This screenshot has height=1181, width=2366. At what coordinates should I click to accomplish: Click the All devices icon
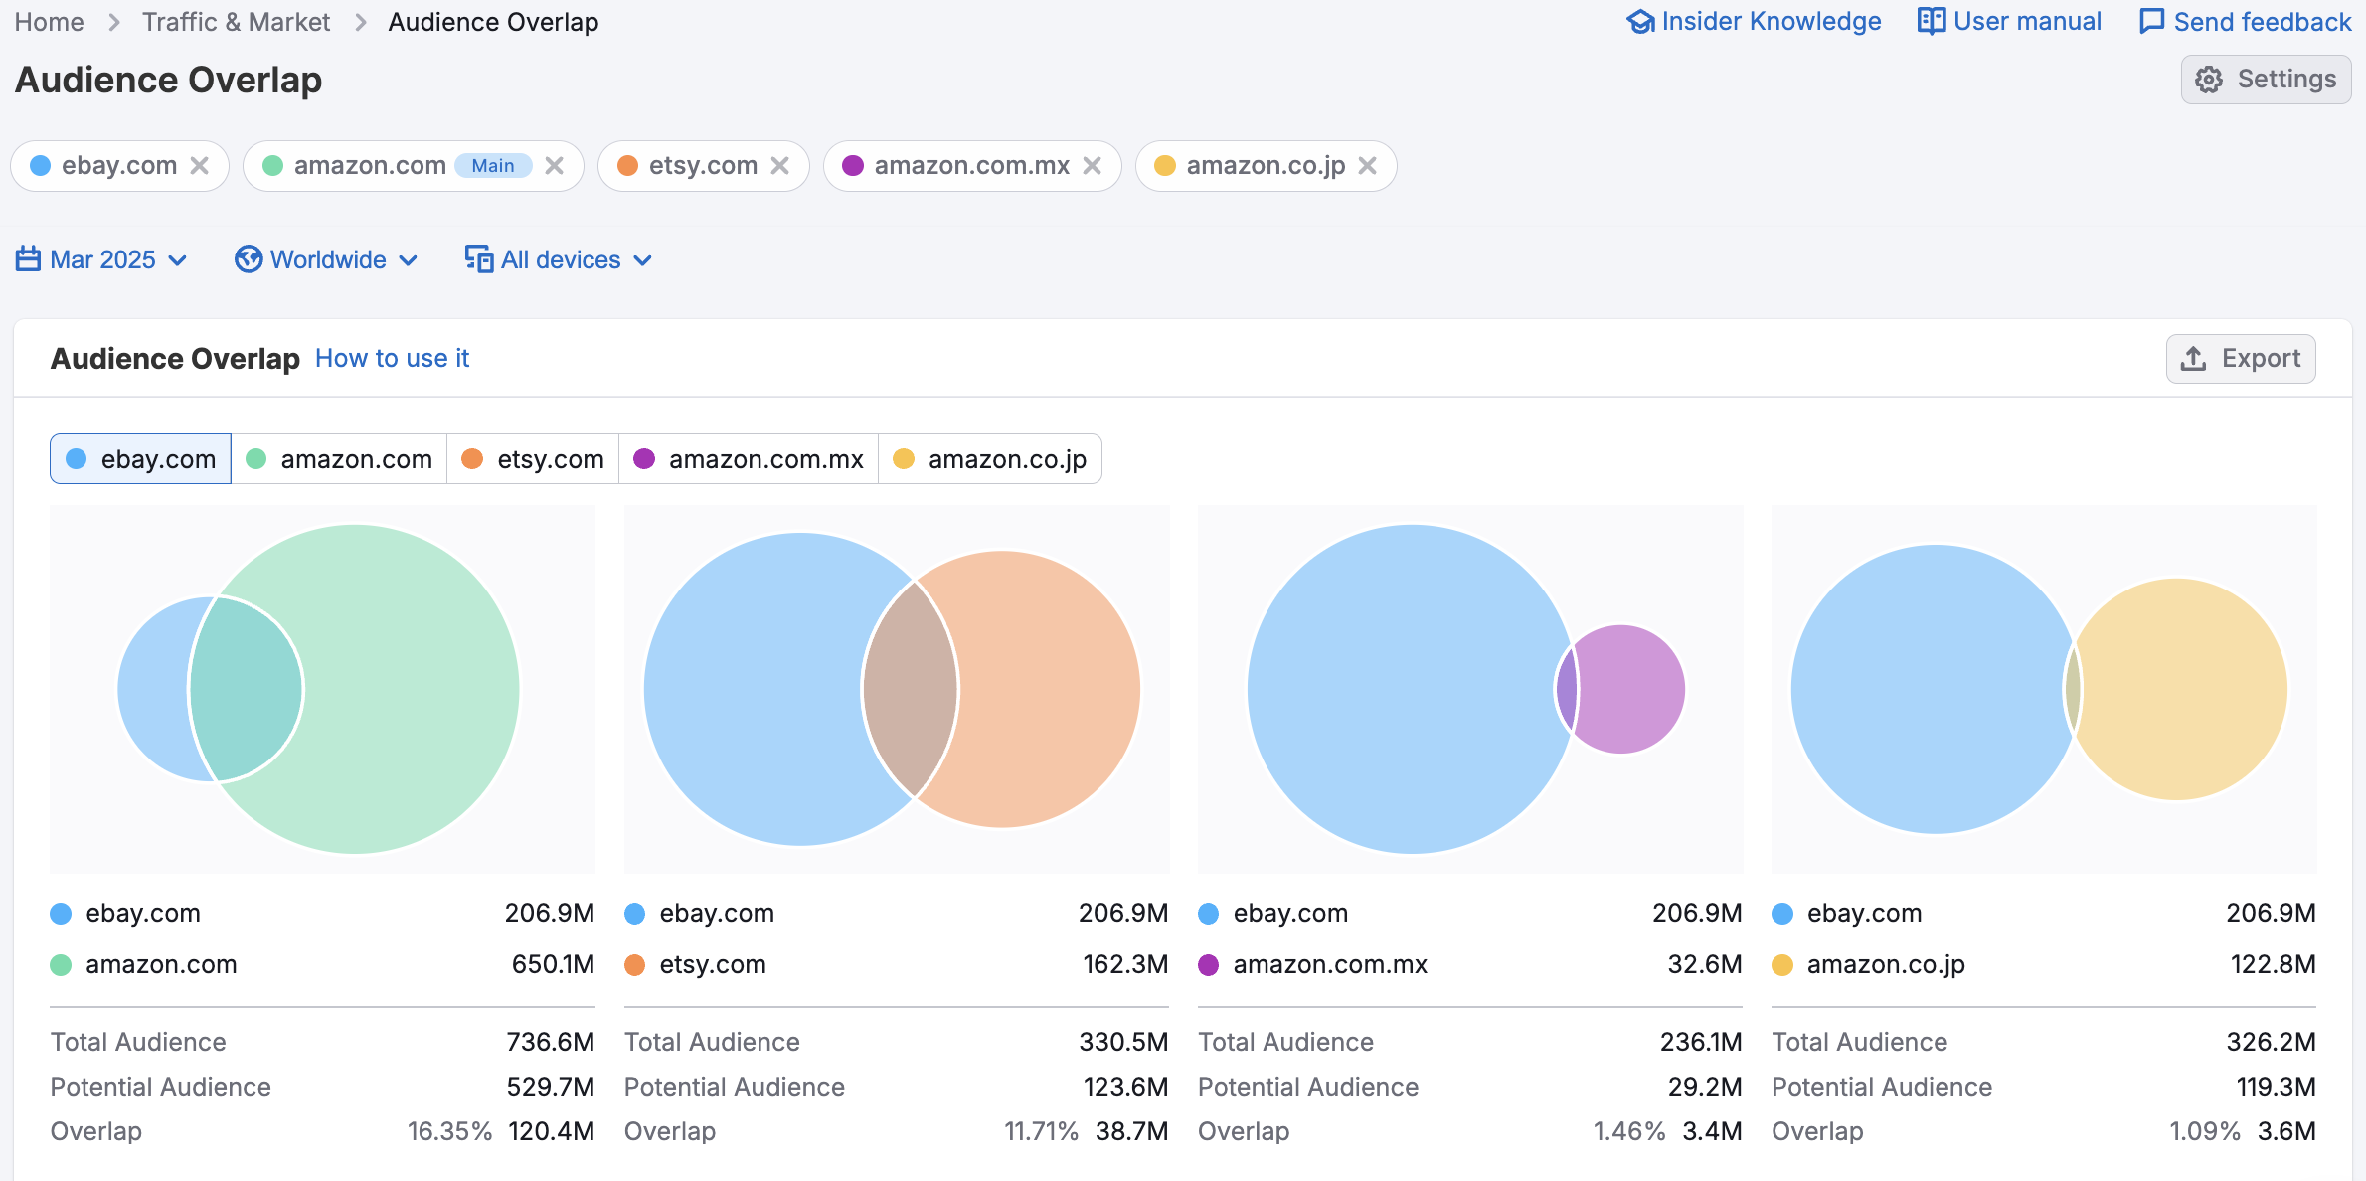(479, 259)
